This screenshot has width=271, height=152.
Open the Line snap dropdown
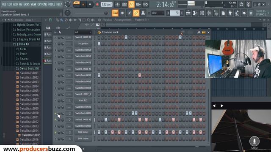[158, 13]
